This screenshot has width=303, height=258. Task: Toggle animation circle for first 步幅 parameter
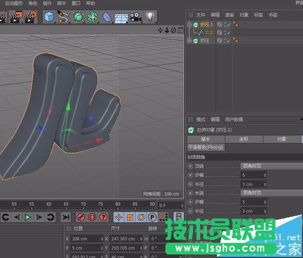[x=190, y=175]
